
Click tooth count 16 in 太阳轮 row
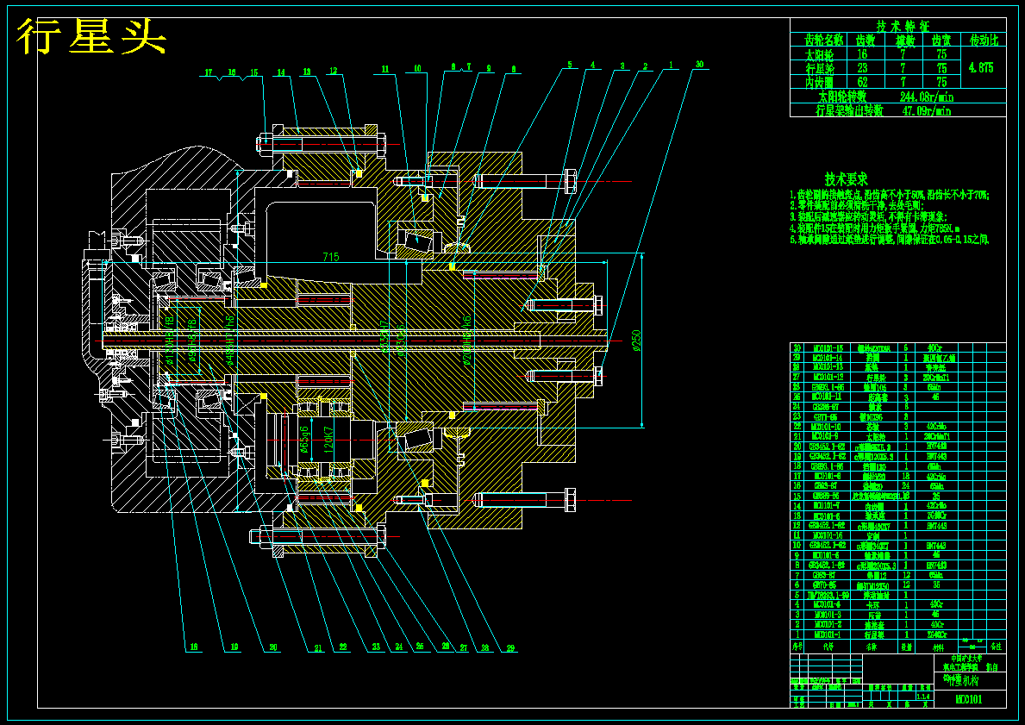pyautogui.click(x=862, y=54)
